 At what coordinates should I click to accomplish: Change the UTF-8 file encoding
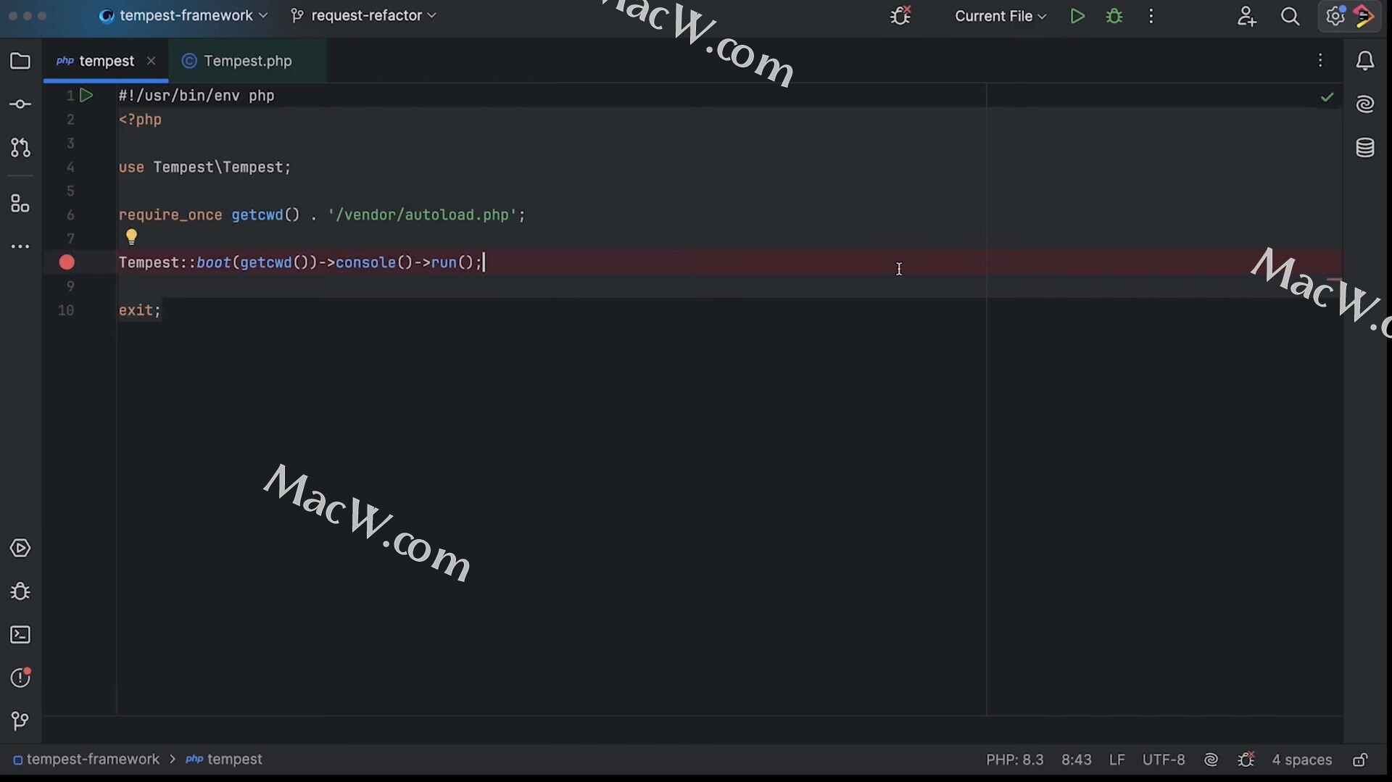click(x=1163, y=760)
